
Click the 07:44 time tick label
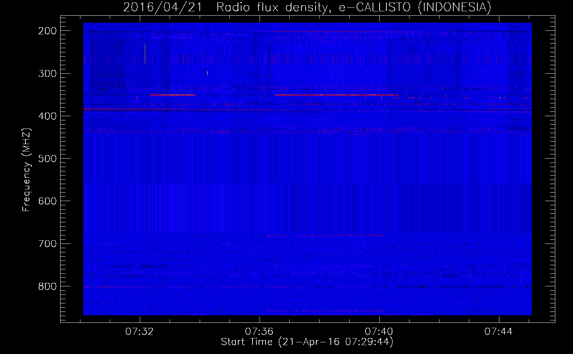click(499, 332)
